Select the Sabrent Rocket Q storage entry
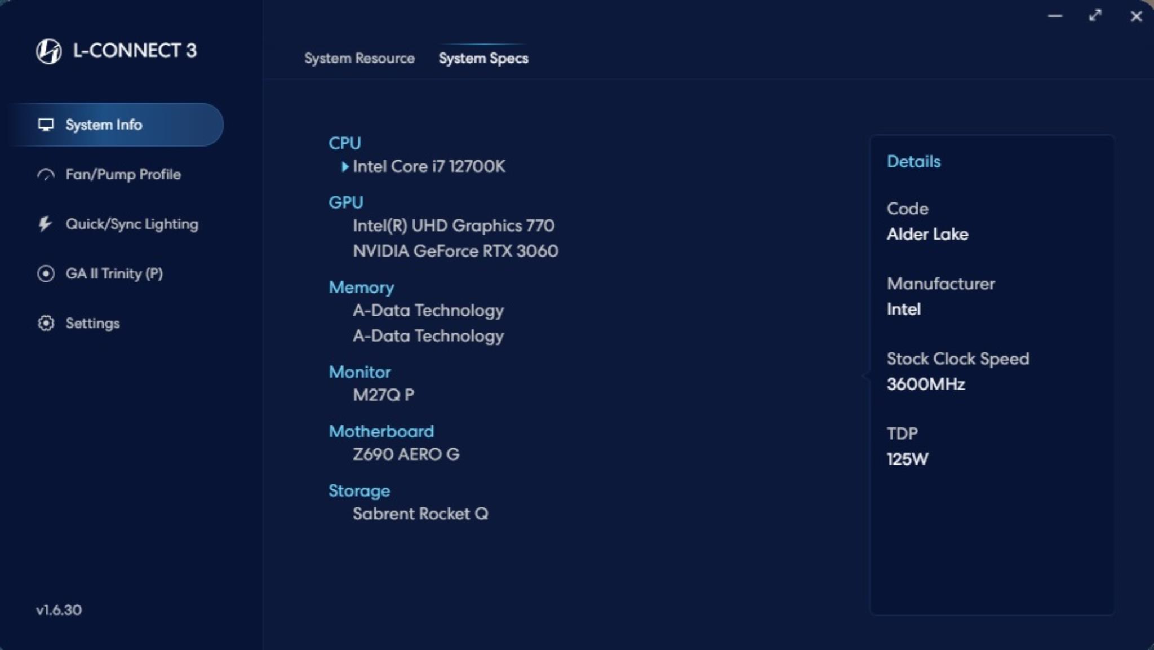 click(420, 514)
